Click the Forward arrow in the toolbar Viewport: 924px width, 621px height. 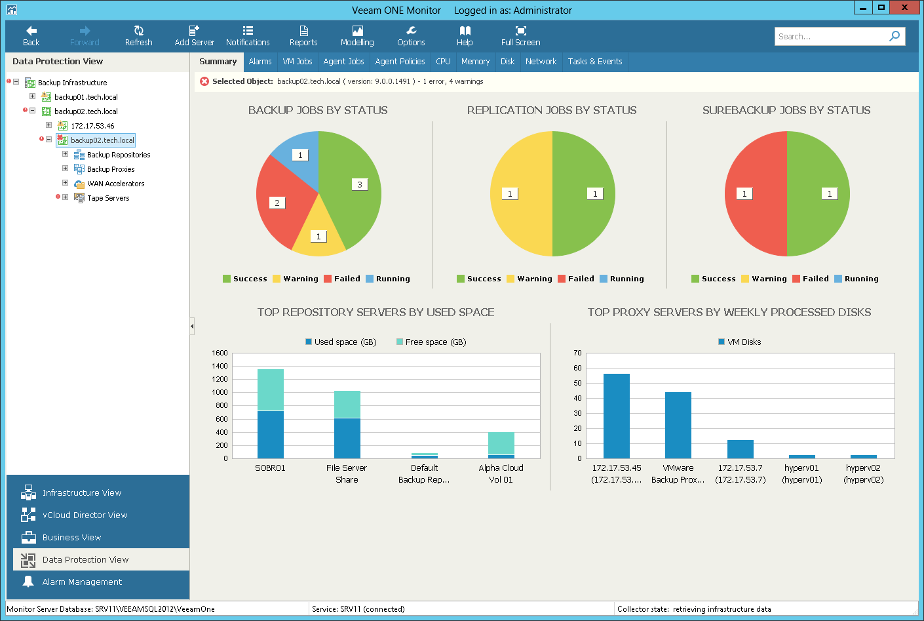(85, 36)
